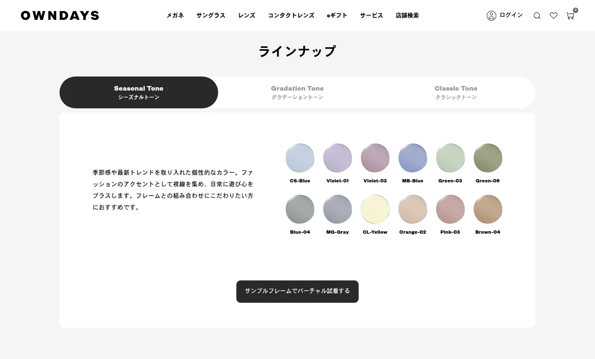595x359 pixels.
Task: Click the virtual try-on button
Action: pyautogui.click(x=297, y=291)
